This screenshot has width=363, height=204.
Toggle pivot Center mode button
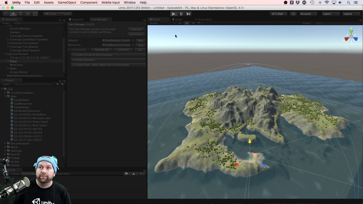click(x=50, y=14)
